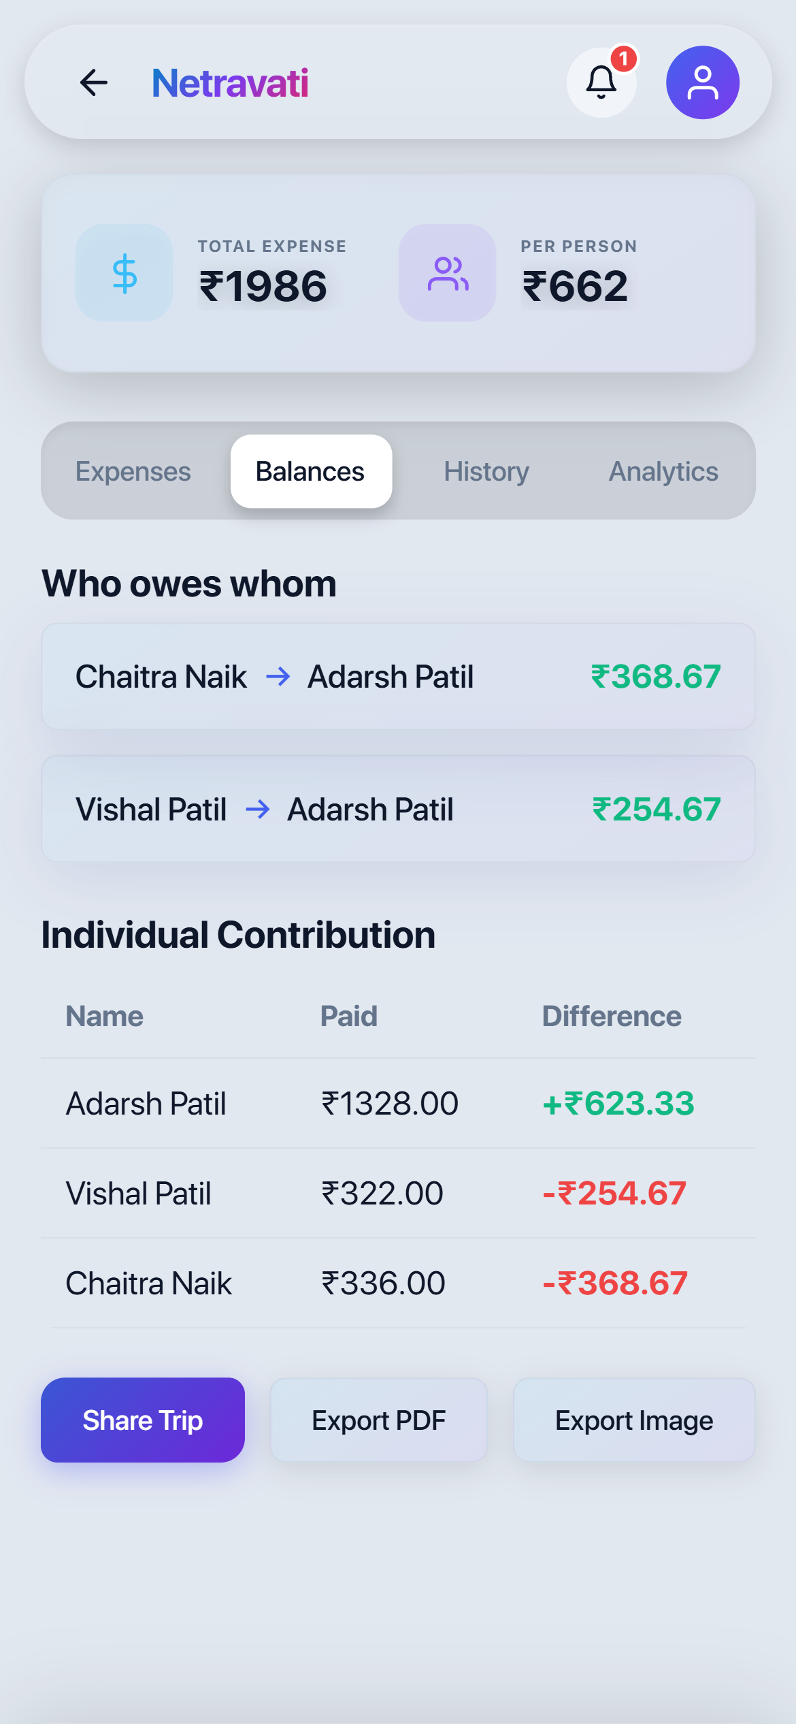Click arrow between Chaitra Naik and Adarsh Patil
The width and height of the screenshot is (796, 1724).
278,677
